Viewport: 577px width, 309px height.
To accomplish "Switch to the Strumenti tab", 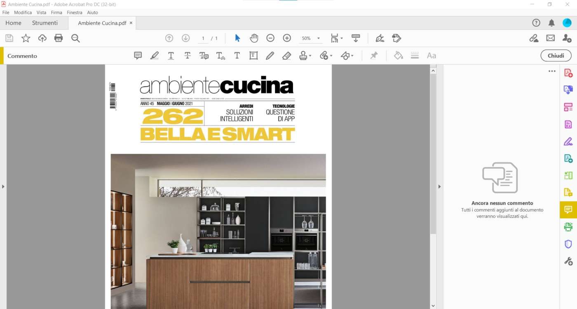I will pyautogui.click(x=45, y=23).
